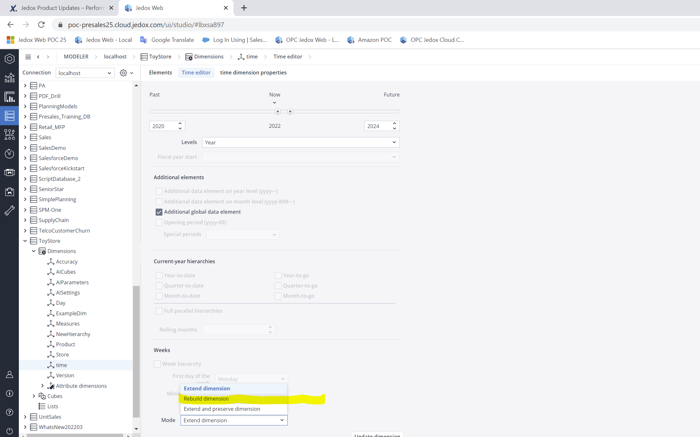Click the help question mark icon

[x=10, y=412]
